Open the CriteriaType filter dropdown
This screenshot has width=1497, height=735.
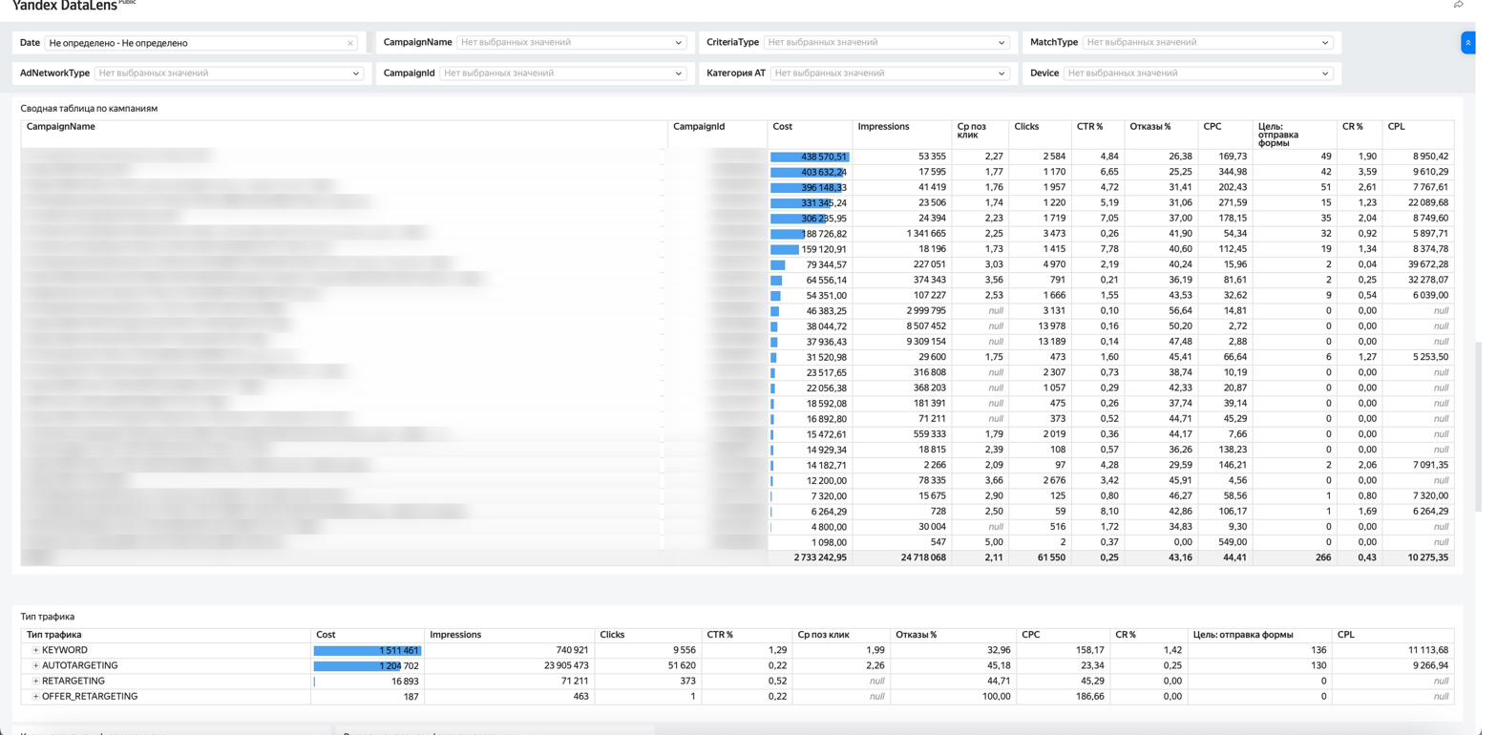point(886,42)
